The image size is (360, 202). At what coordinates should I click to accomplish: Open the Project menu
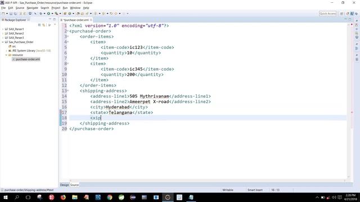[56, 8]
